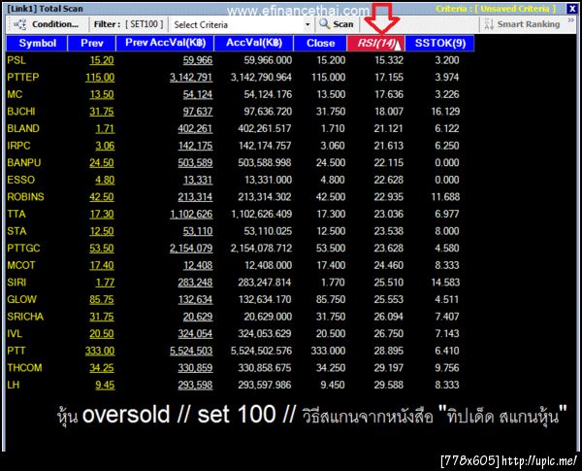Select the PTTEP symbol
Image resolution: width=582 pixels, height=471 pixels.
pos(23,78)
